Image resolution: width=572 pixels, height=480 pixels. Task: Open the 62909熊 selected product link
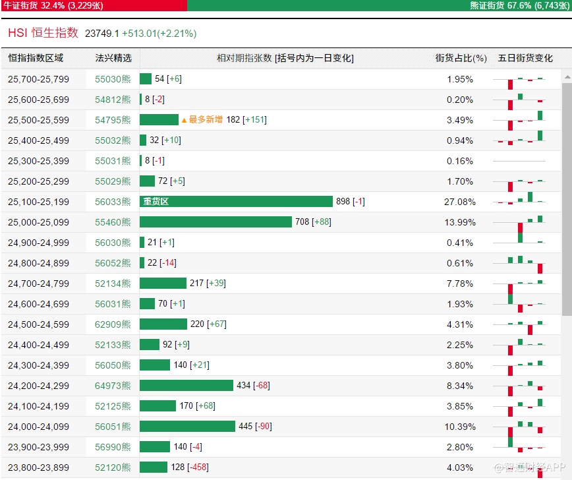(x=113, y=324)
